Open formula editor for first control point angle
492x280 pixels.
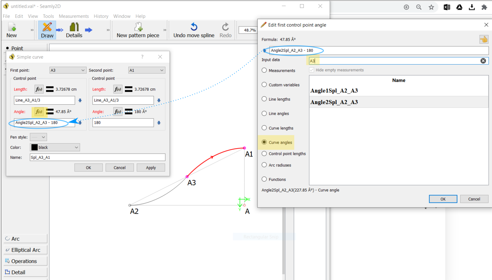click(x=39, y=111)
